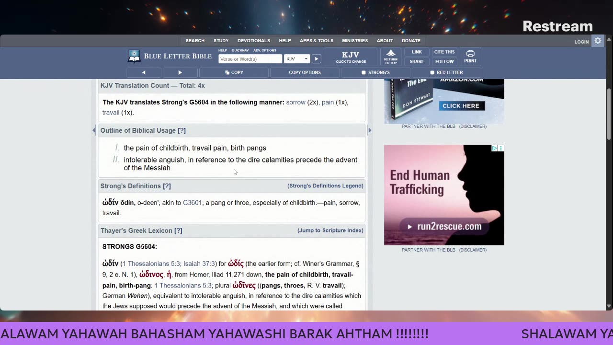
Task: Open first 1 Thessalonians 5:3 reference
Action: 150,264
